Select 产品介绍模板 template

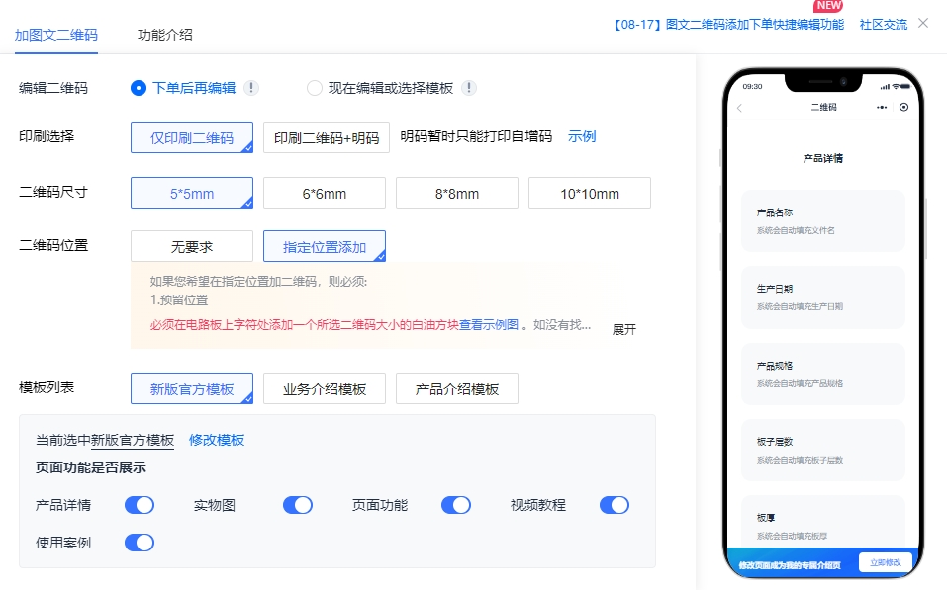(x=457, y=388)
